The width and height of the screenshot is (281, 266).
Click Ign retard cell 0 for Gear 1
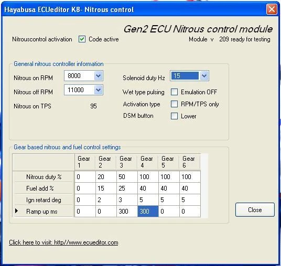[x=85, y=200]
